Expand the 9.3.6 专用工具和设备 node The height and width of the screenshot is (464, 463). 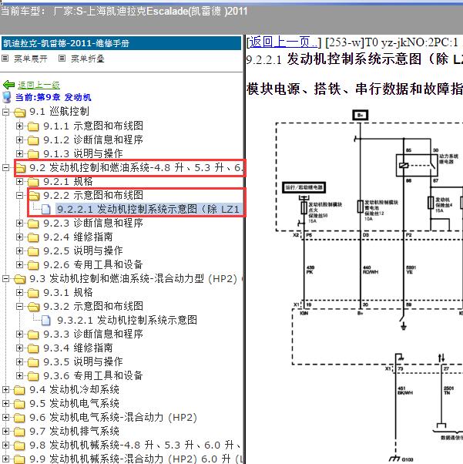pos(19,376)
